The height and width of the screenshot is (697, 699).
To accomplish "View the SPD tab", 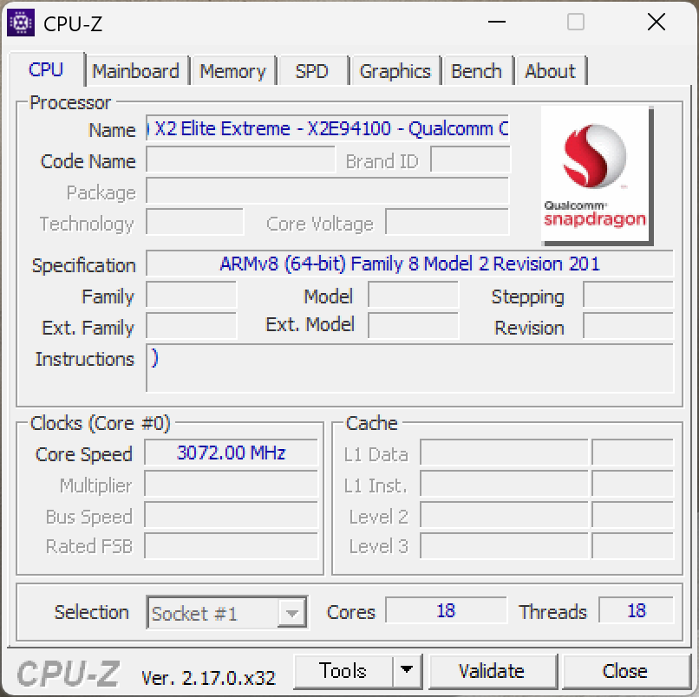I will [x=313, y=70].
